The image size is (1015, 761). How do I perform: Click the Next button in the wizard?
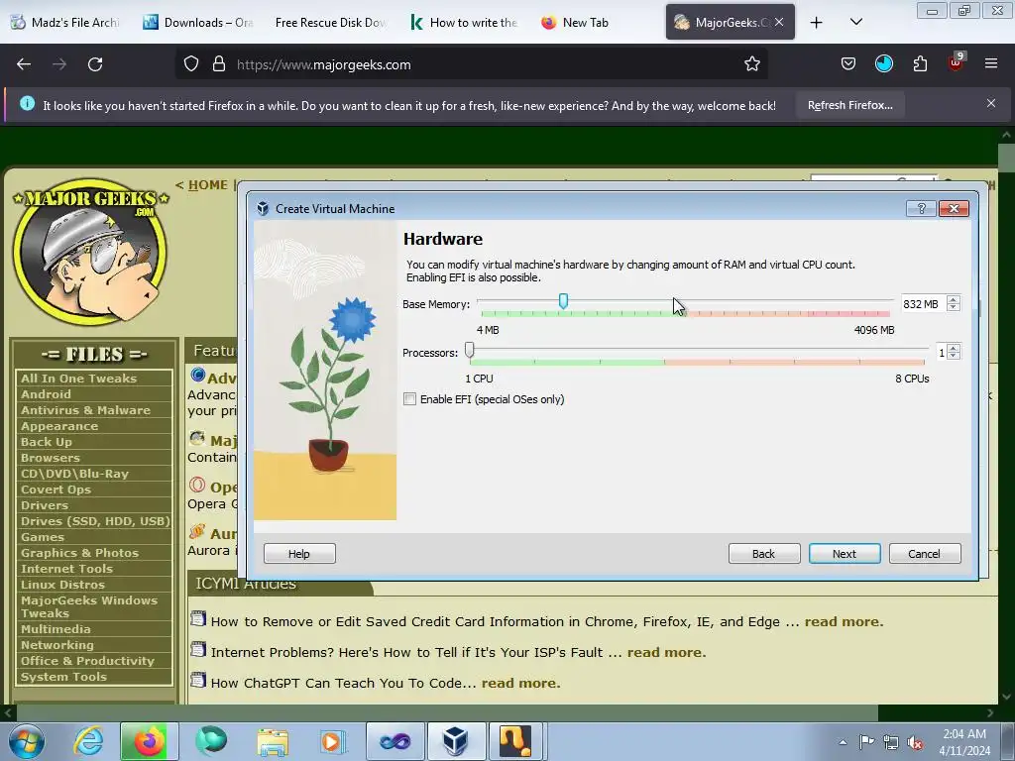845,553
